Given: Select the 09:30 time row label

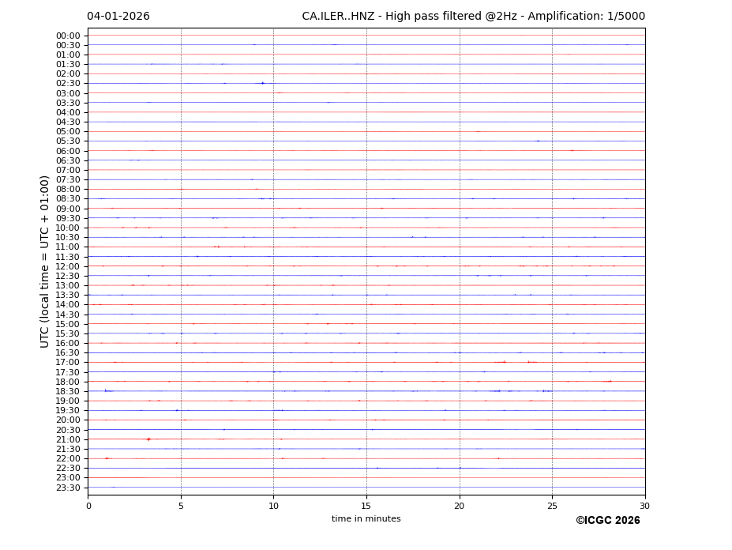Looking at the screenshot, I should [68, 218].
